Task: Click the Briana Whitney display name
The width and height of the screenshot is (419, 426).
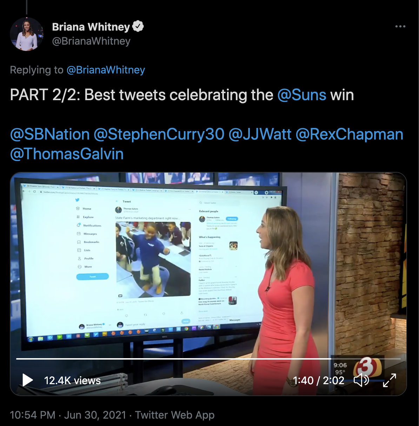Action: pyautogui.click(x=91, y=27)
